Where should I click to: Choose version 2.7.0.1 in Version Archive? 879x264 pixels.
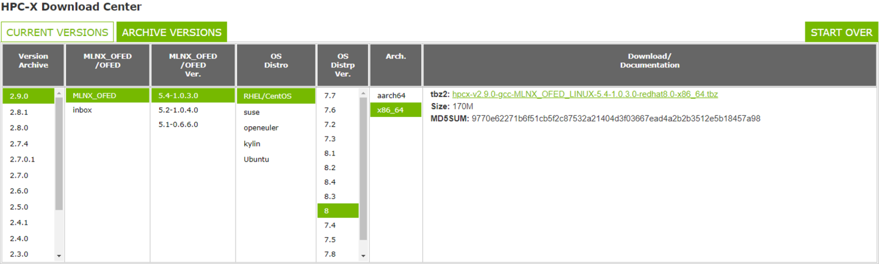(x=23, y=159)
